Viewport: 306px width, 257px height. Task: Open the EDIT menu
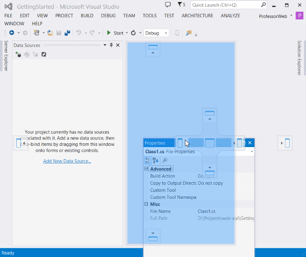tap(25, 15)
